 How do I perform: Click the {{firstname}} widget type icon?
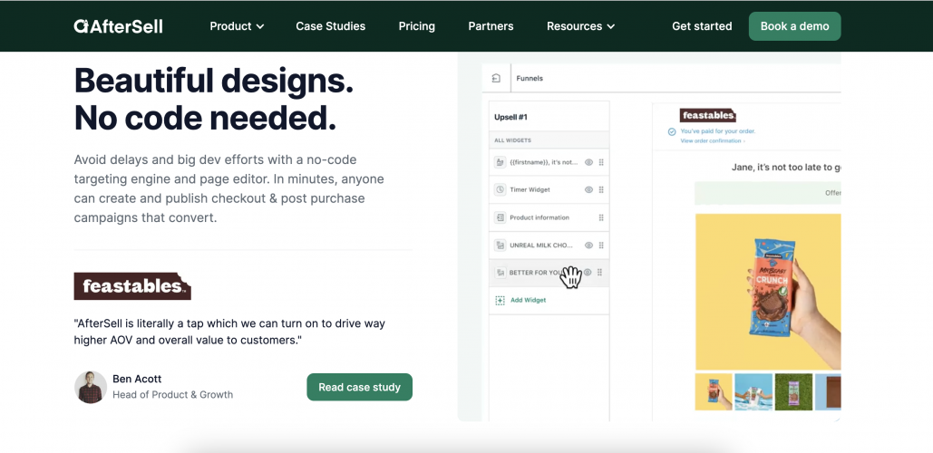tap(500, 161)
